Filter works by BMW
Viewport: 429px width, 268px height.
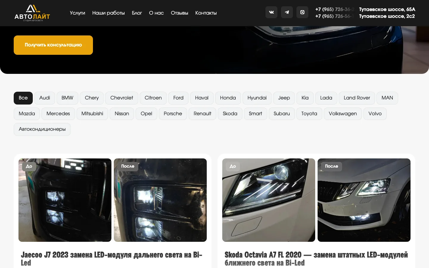coord(67,98)
